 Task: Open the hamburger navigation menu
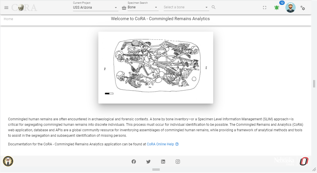[6, 8]
